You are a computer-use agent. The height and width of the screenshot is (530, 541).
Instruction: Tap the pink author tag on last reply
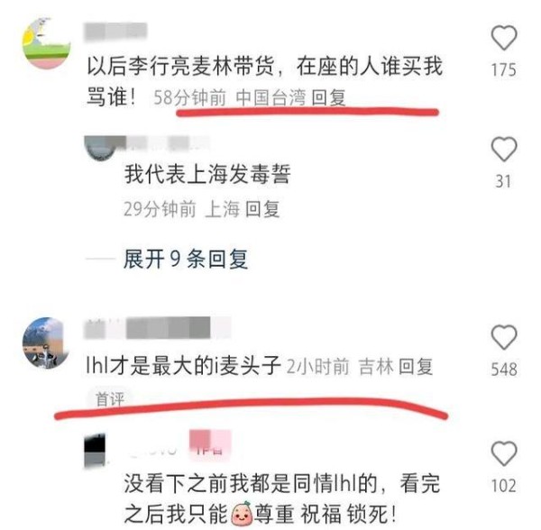click(210, 445)
